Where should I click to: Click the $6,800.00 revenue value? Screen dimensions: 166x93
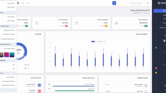143,23
